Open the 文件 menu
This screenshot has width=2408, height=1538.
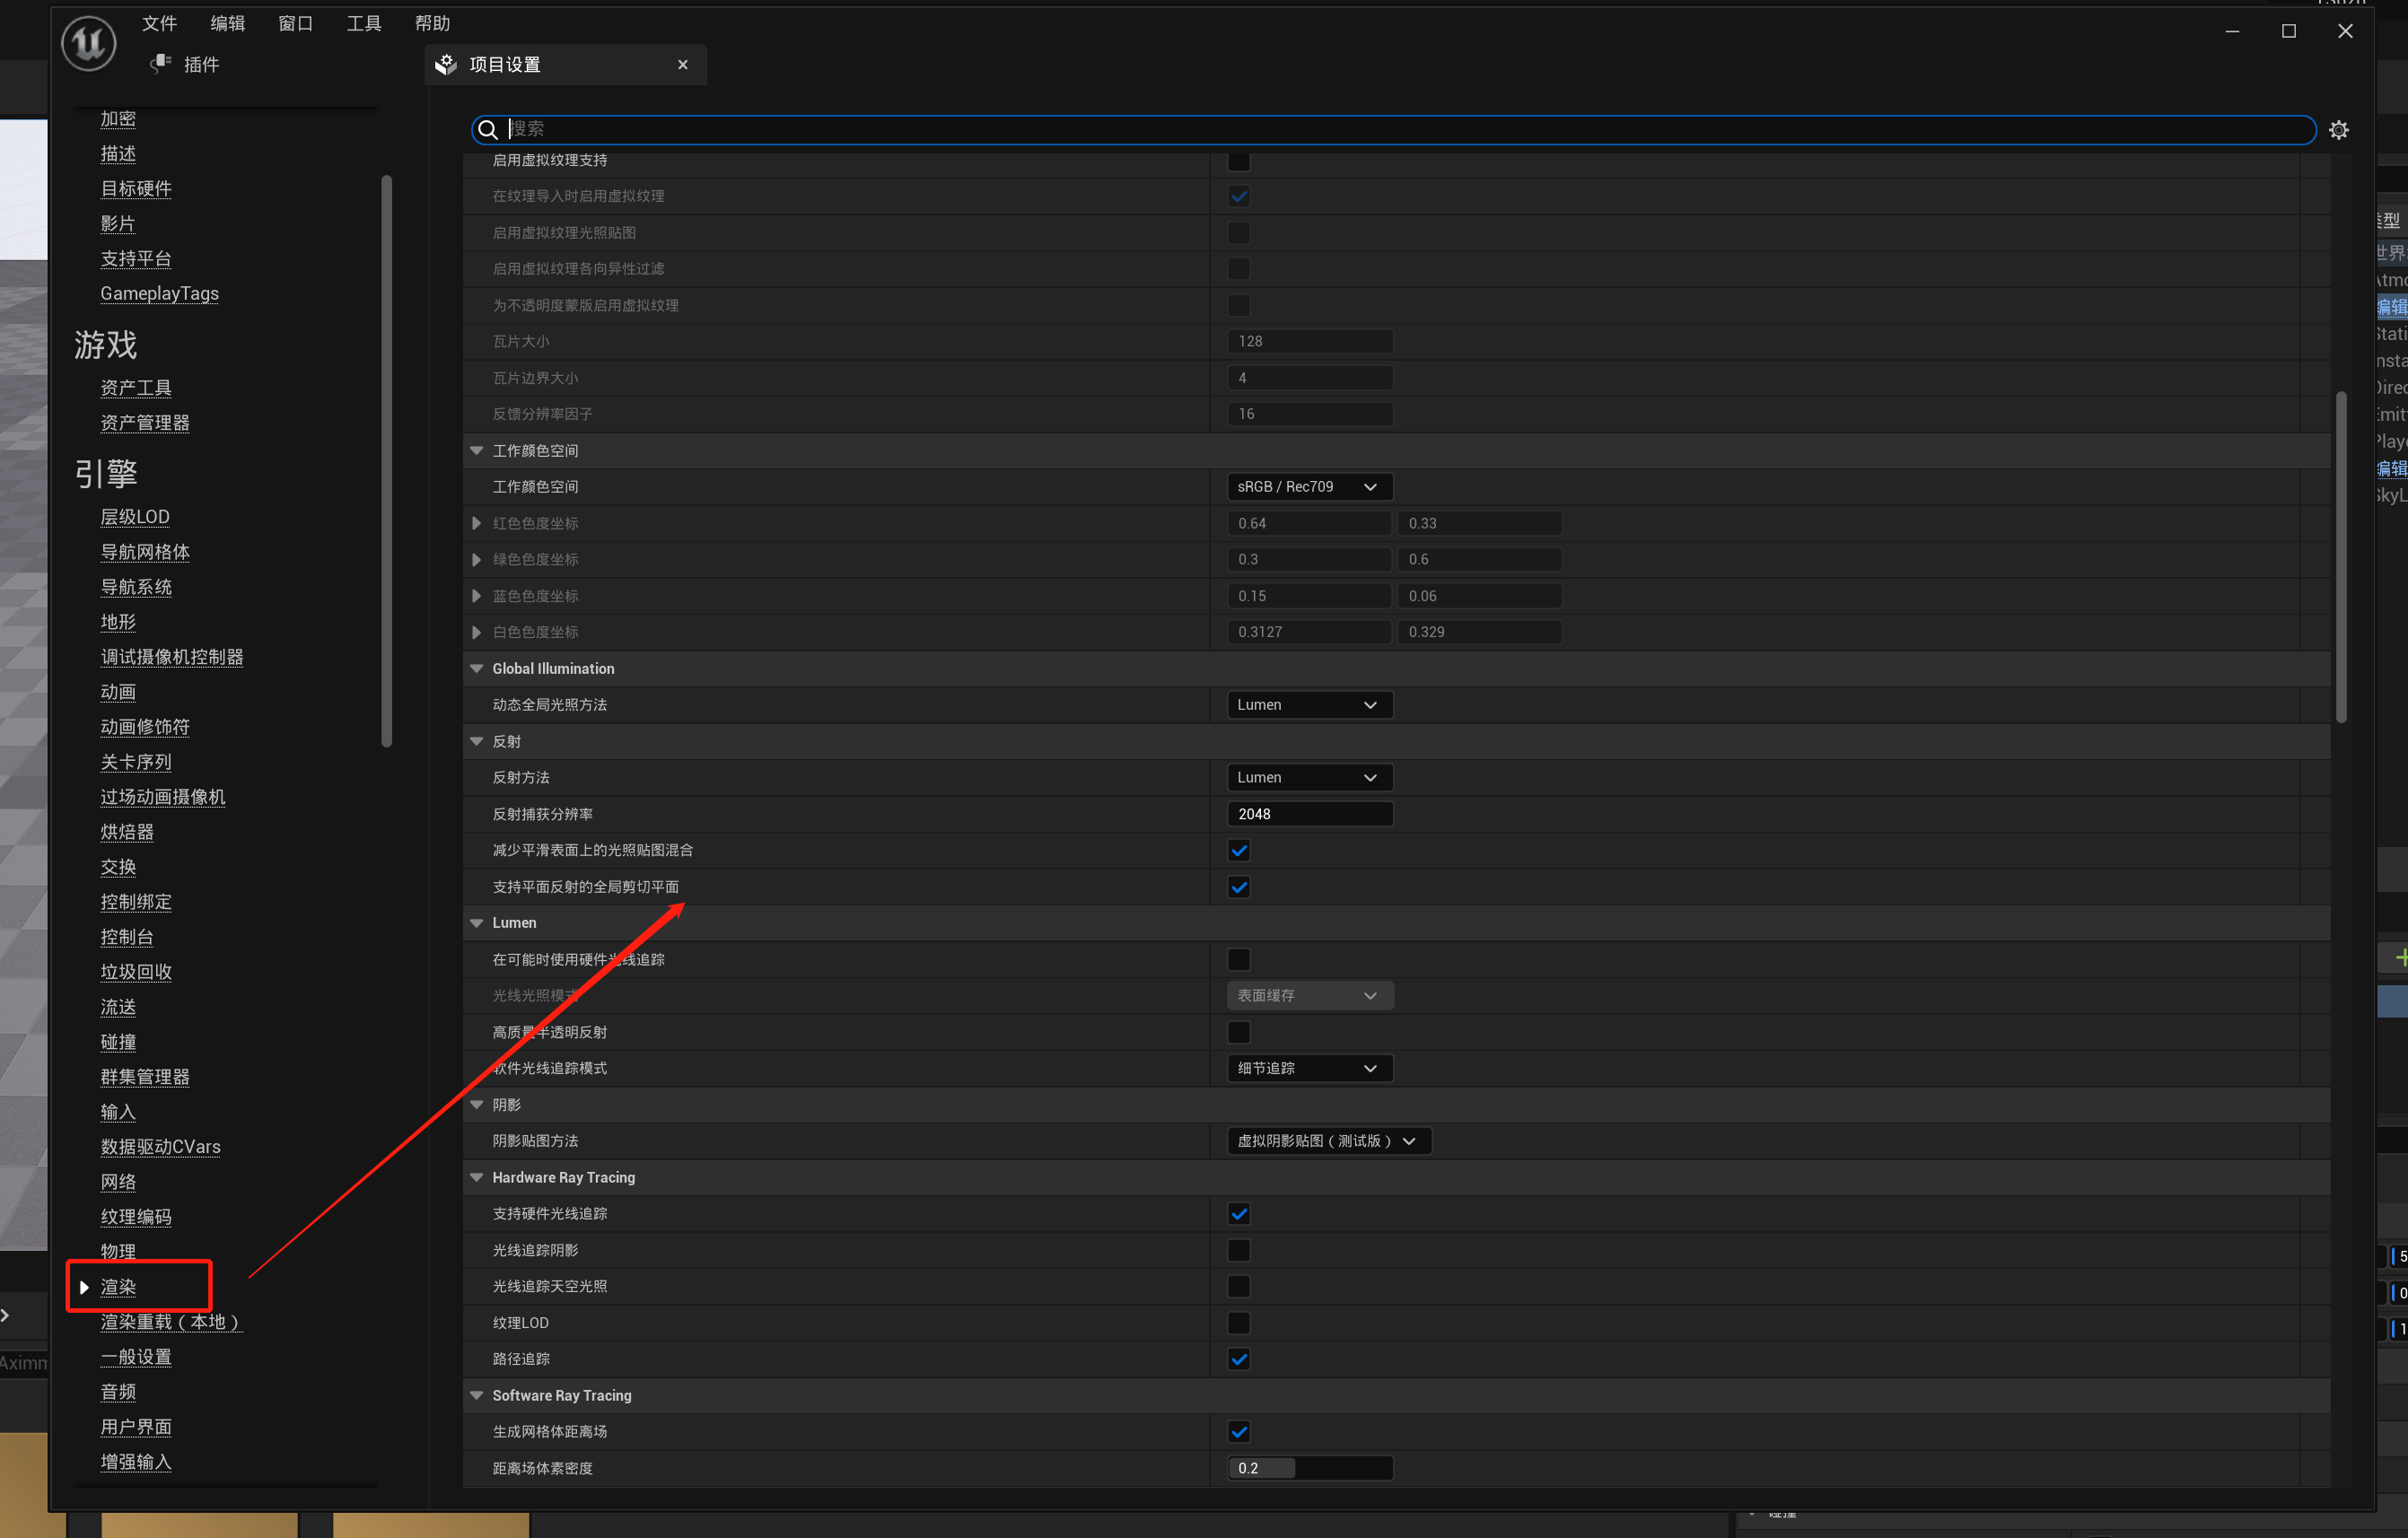click(159, 23)
